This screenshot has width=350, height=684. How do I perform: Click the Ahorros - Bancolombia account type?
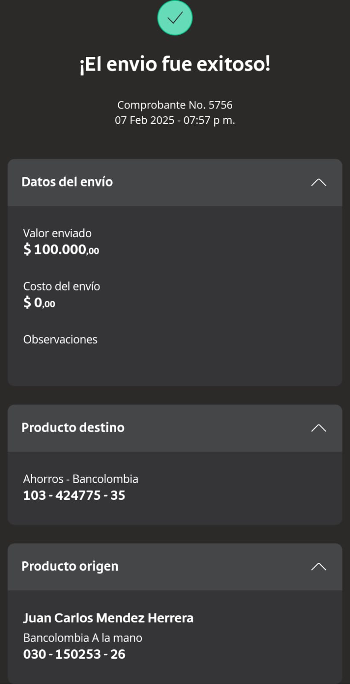pos(81,479)
